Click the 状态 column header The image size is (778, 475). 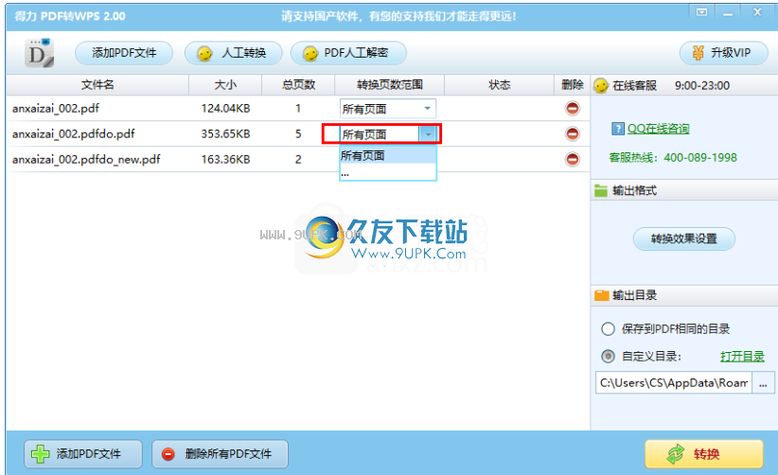[x=499, y=85]
